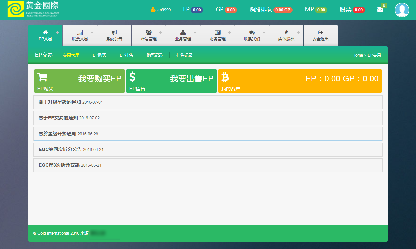This screenshot has height=249, width=416.
Task: Click the bitcoin 我的资产 icon
Action: coord(225,77)
